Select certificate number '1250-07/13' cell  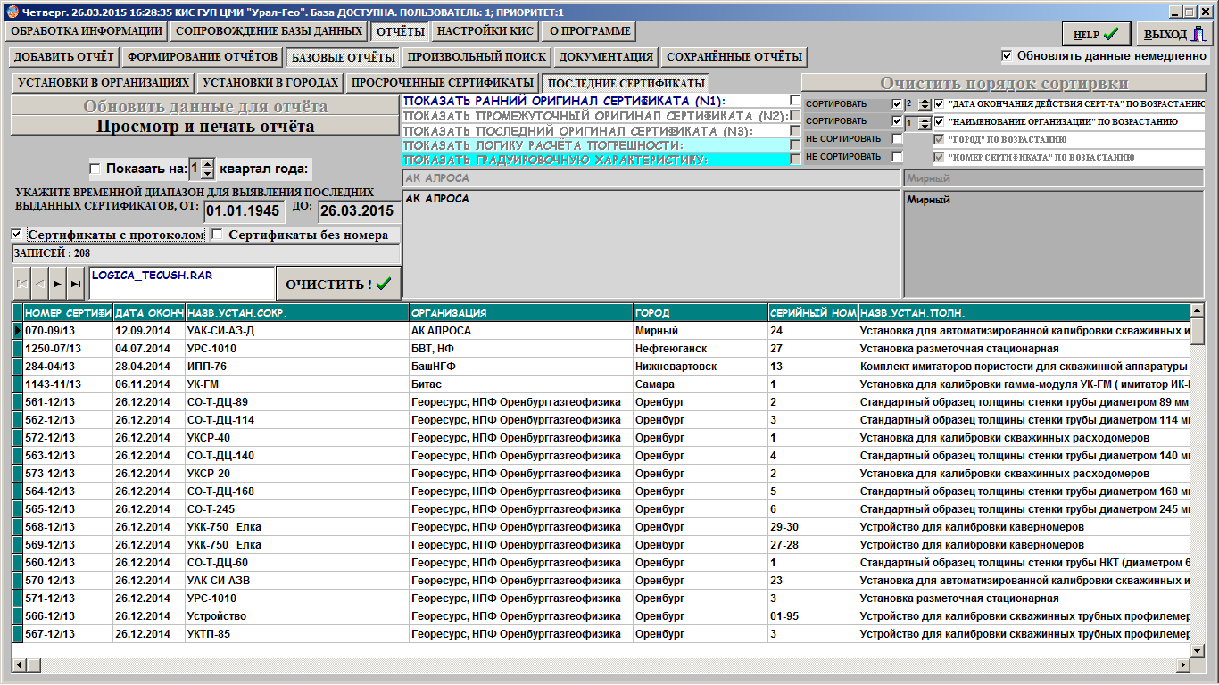click(68, 349)
